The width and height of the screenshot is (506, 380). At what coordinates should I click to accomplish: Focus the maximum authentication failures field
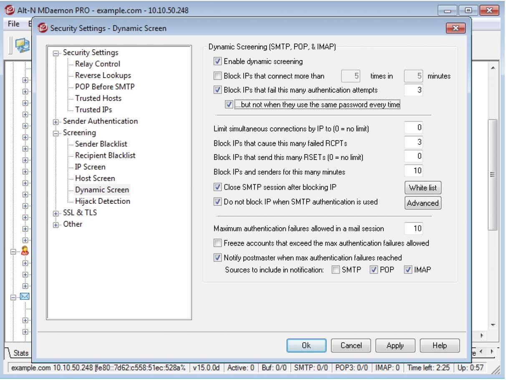tap(413, 228)
